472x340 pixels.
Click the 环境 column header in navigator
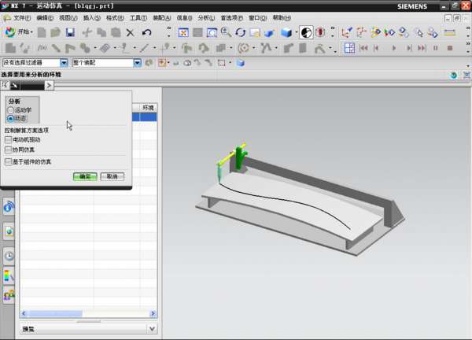click(148, 108)
